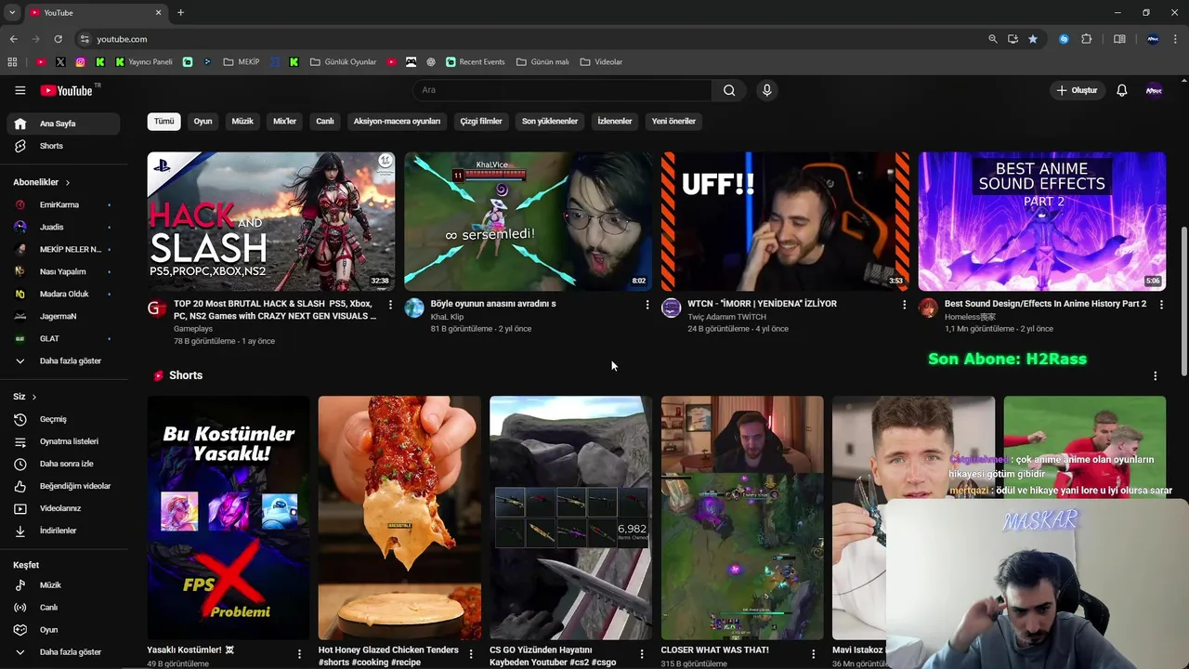Image resolution: width=1189 pixels, height=669 pixels.
Task: Select the Tümü filter chip
Action: 163,121
